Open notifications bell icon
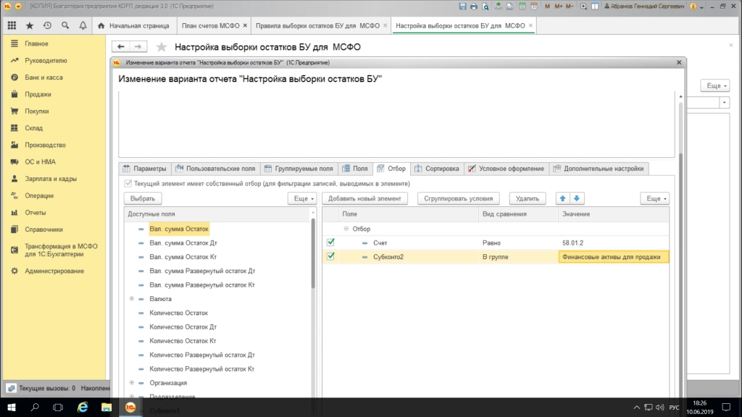This screenshot has height=417, width=742. tap(83, 25)
